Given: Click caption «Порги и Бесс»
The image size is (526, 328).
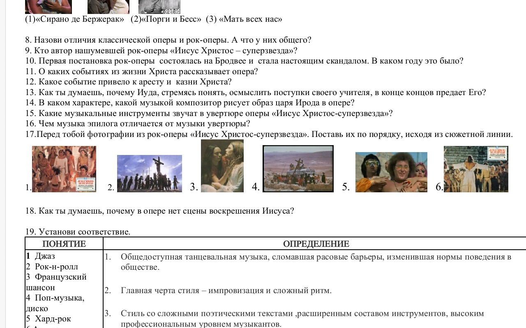Looking at the screenshot, I should pyautogui.click(x=171, y=19).
